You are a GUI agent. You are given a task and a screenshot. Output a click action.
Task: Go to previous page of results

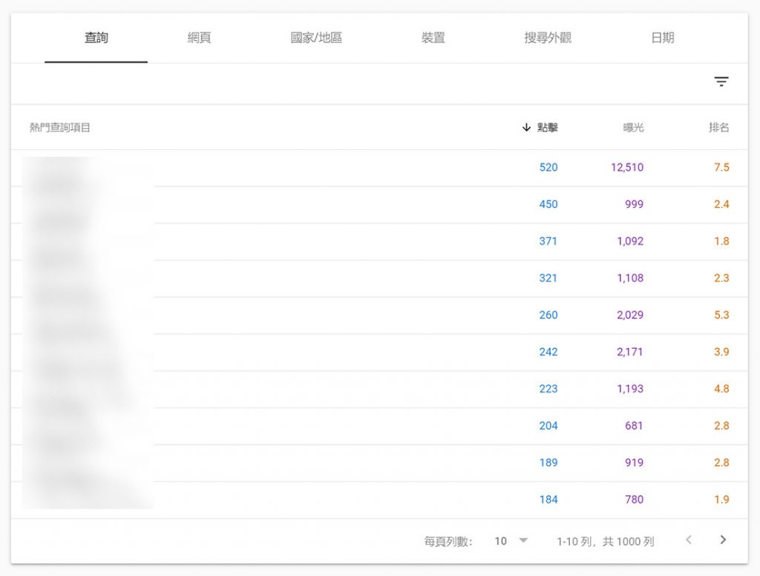coord(689,540)
